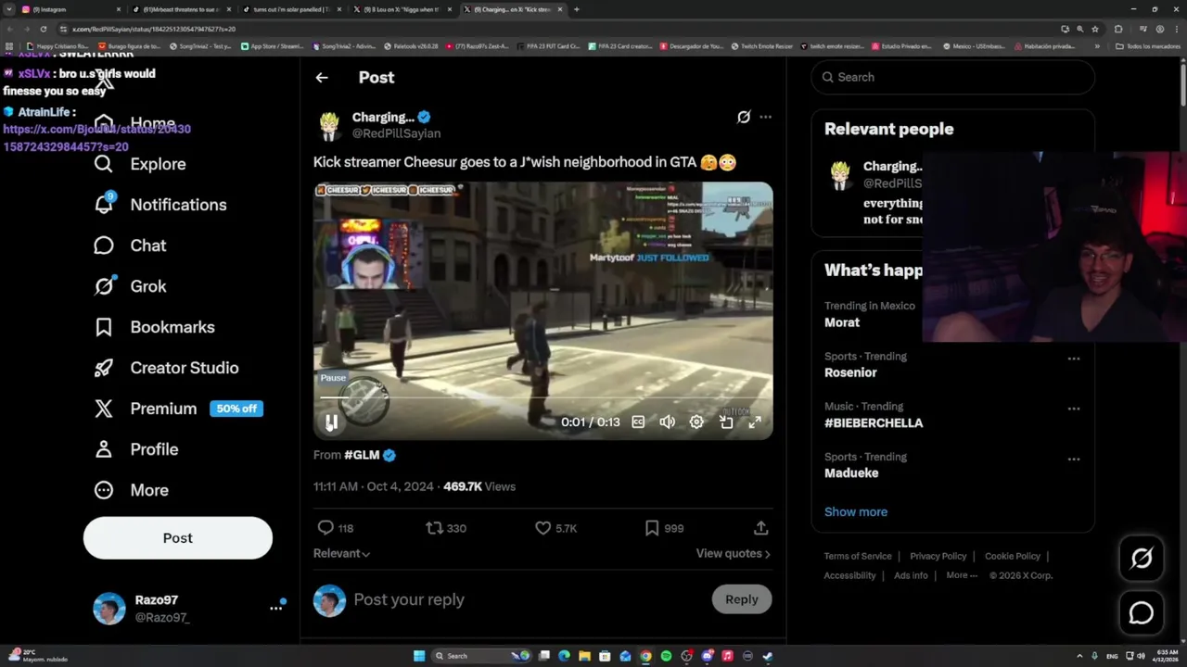The width and height of the screenshot is (1187, 667).
Task: Go back using the Post arrow
Action: point(322,78)
